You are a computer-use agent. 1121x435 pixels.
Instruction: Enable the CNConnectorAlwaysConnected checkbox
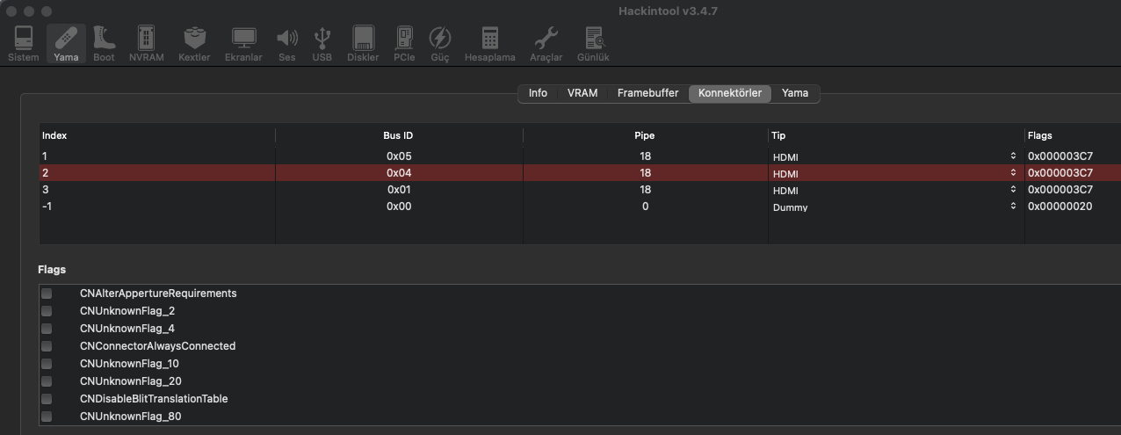[x=47, y=346]
